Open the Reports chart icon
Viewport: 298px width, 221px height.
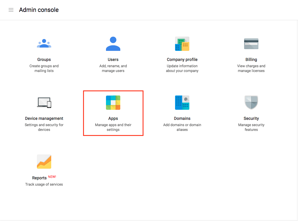pyautogui.click(x=44, y=161)
